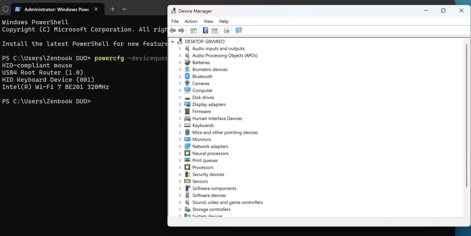Maximize the Device Manager window
Image resolution: width=471 pixels, height=236 pixels.
pyautogui.click(x=443, y=11)
